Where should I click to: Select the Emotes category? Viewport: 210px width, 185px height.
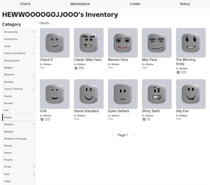(19, 103)
